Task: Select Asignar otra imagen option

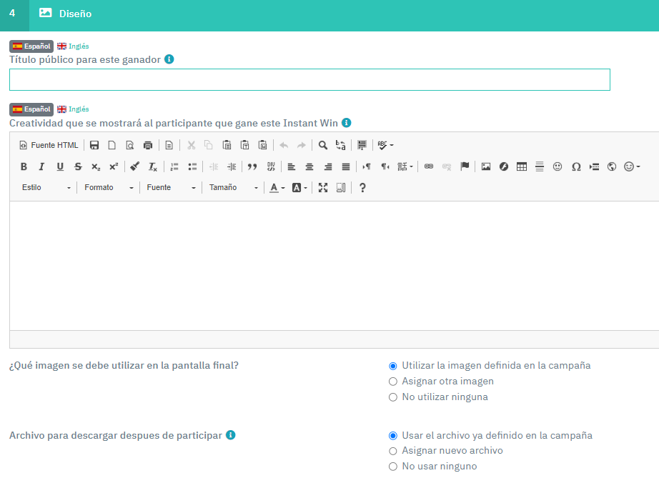Action: [x=393, y=382]
